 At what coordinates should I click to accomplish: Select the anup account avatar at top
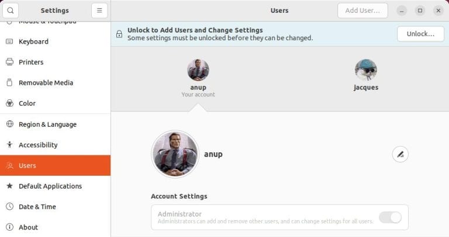pos(198,70)
